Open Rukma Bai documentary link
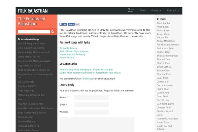The image size is (198, 132). coord(86,70)
